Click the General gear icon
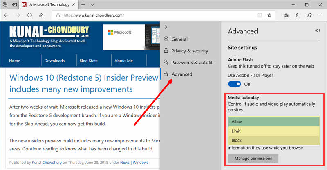The image size is (327, 170). click(x=166, y=39)
